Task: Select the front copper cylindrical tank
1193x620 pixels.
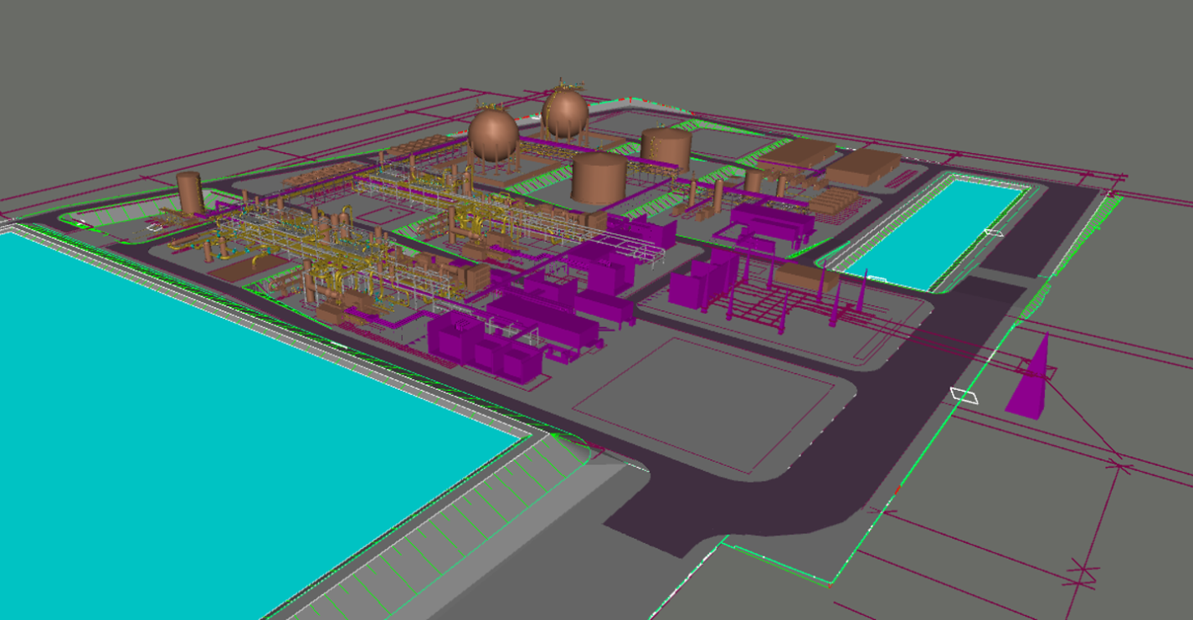Action: click(x=599, y=177)
